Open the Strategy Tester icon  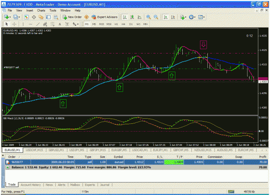(x=56, y=17)
